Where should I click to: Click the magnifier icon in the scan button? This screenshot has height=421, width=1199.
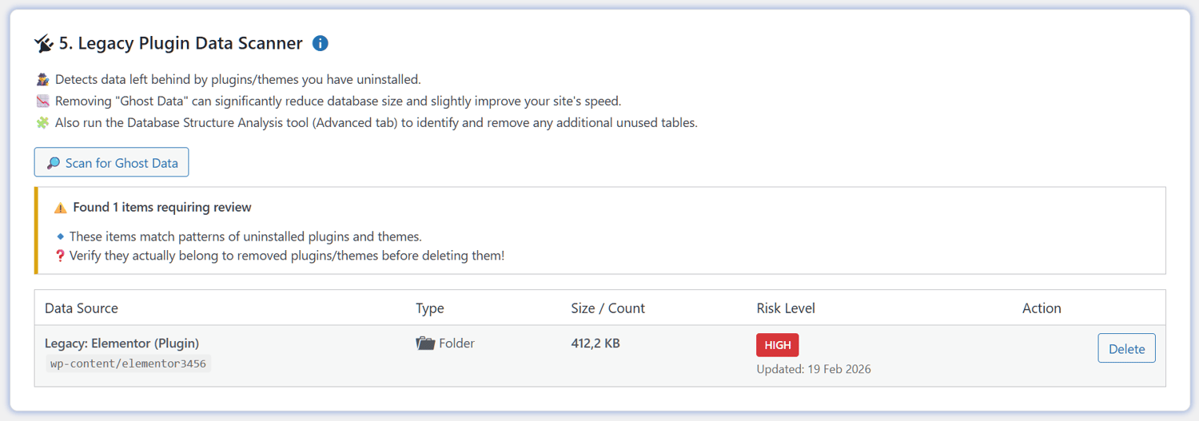point(54,163)
